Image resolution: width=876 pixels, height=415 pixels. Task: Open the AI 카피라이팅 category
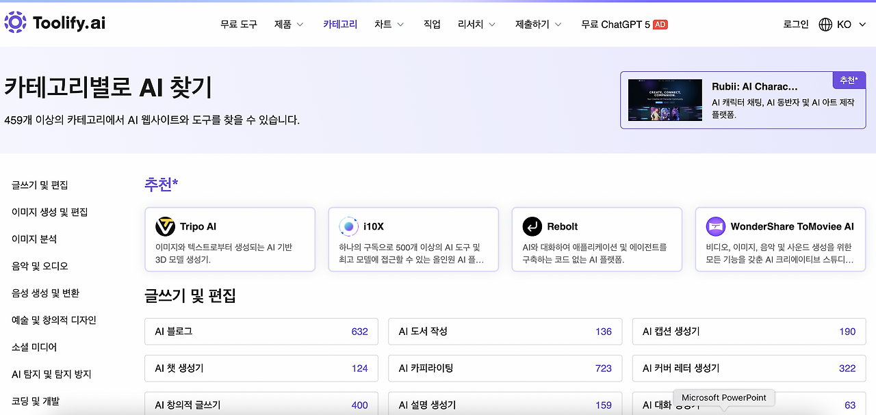click(506, 369)
